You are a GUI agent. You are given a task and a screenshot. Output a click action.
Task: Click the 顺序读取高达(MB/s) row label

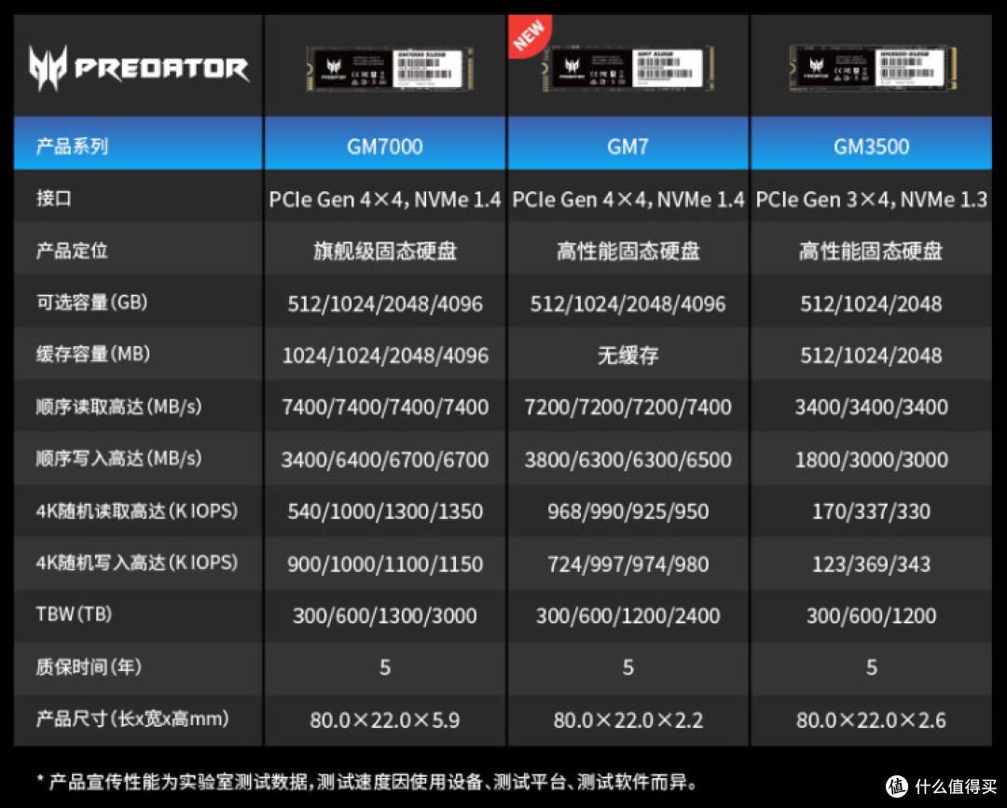point(118,406)
